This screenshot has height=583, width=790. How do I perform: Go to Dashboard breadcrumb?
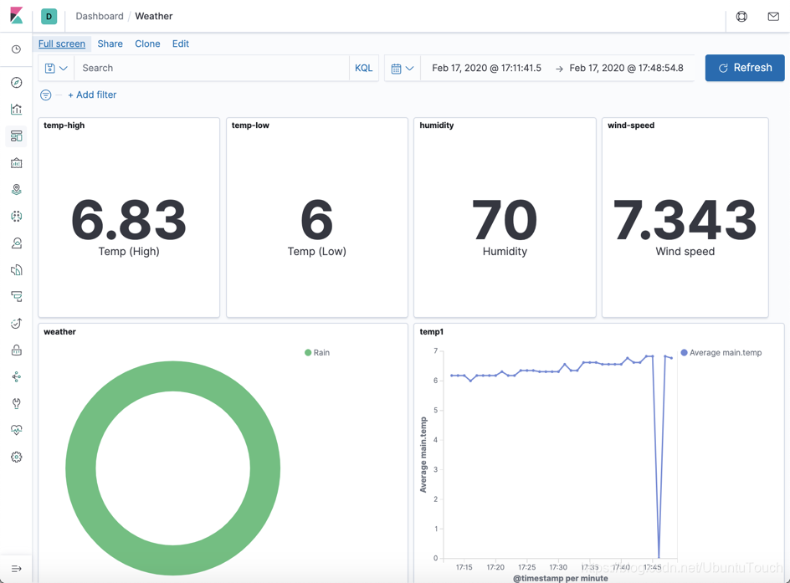coord(100,16)
